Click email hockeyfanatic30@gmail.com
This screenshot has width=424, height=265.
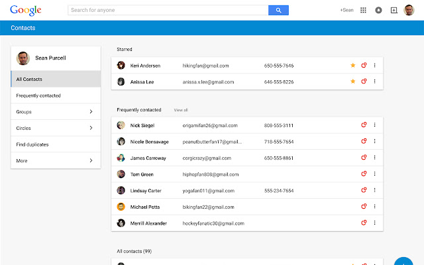pyautogui.click(x=213, y=223)
